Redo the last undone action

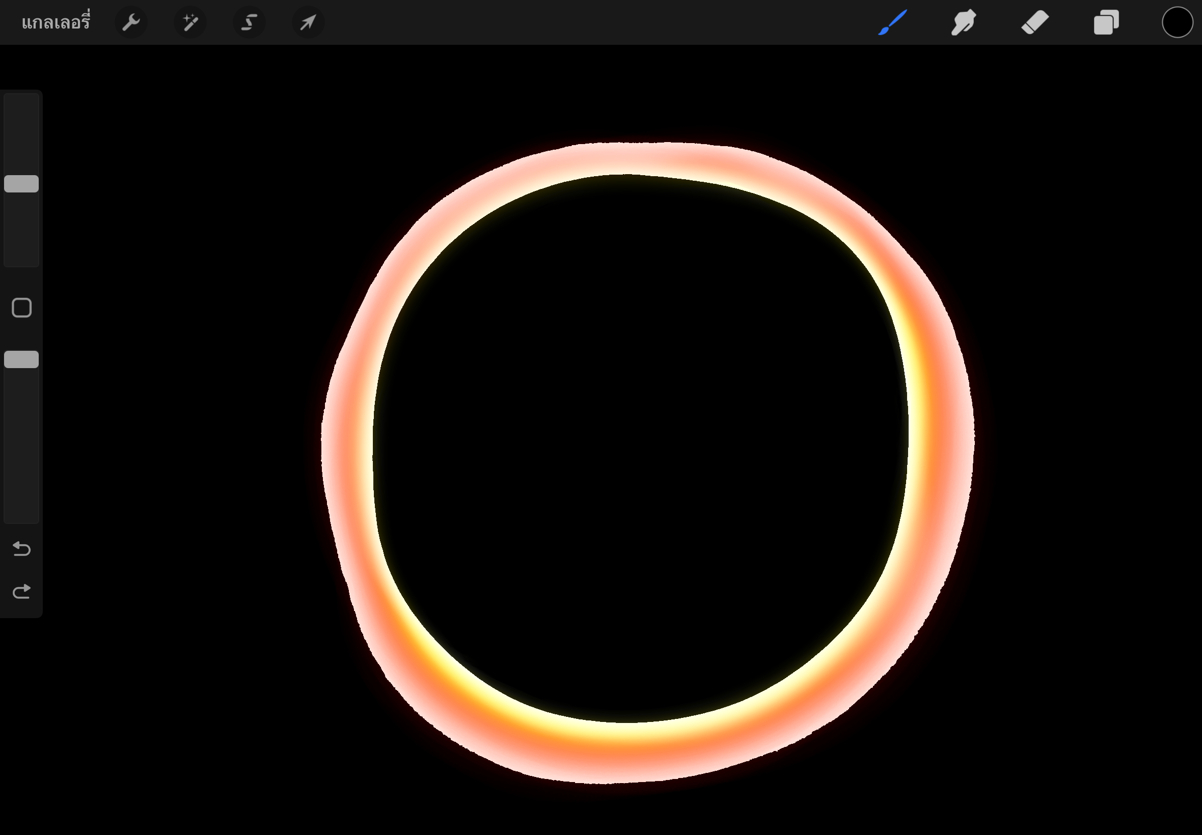21,592
